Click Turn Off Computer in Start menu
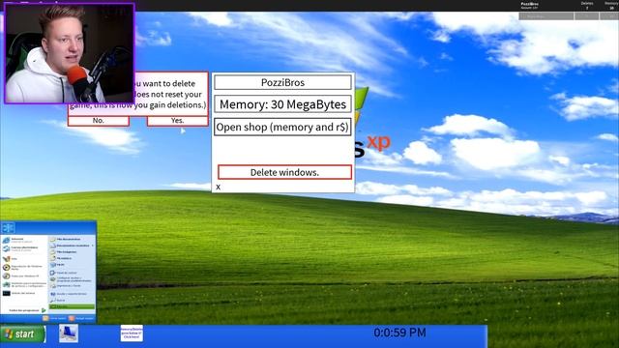The width and height of the screenshot is (619, 348). click(x=81, y=318)
